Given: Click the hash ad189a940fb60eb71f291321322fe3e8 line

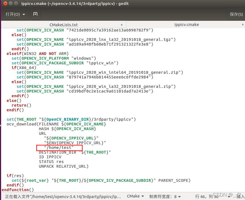Looking at the screenshot, I should [x=85, y=44].
